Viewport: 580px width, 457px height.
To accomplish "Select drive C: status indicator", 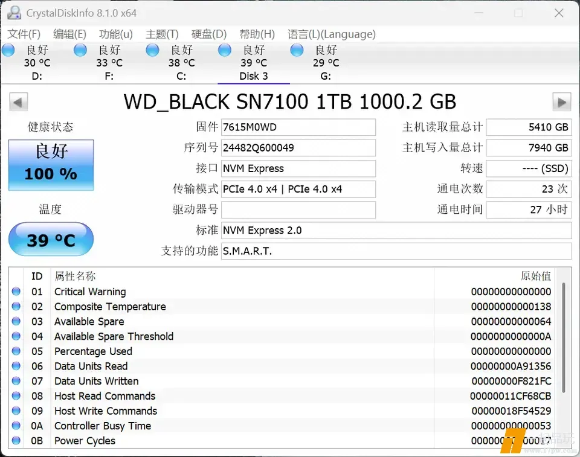I will click(x=152, y=50).
